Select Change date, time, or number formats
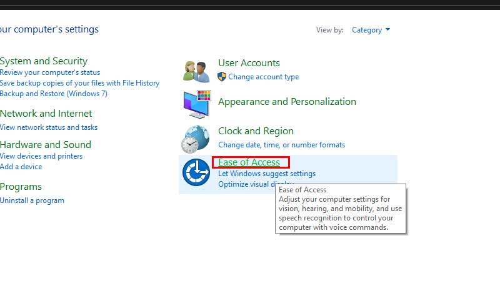 point(282,145)
